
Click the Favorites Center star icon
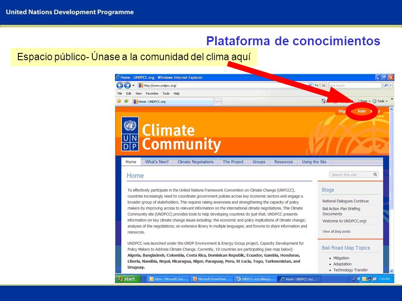pos(119,101)
